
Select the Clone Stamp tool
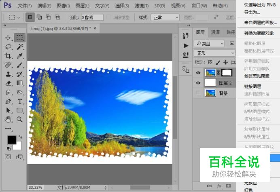(x=8, y=74)
